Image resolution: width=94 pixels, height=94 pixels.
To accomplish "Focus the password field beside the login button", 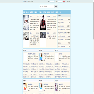I will click(x=60, y=1).
